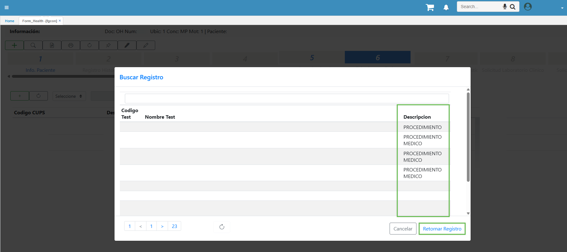Viewport: 567px width, 252px height.
Task: Click the dialog's vertical scrollbar thumb
Action: 468,137
